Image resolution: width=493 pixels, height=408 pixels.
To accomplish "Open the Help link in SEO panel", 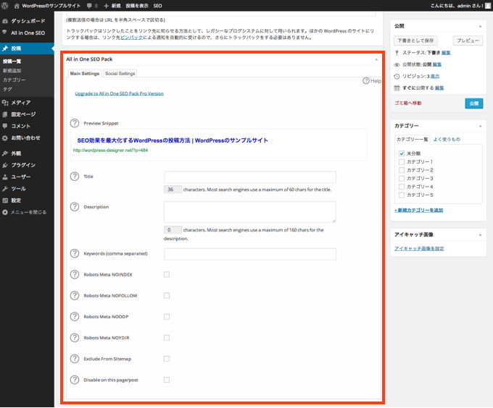I will [372, 80].
